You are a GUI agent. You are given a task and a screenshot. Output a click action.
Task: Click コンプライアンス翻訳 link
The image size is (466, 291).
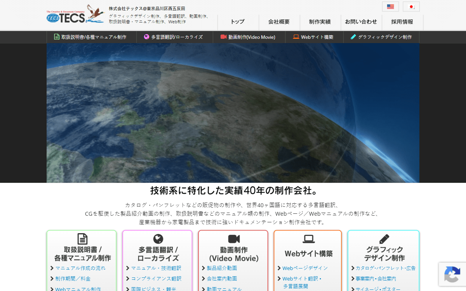[156, 279]
